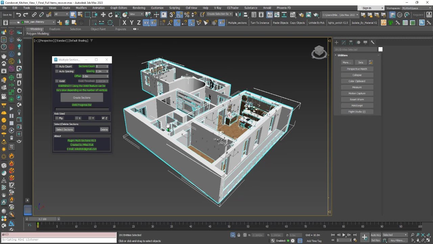Click the Perspective Match utility button
433x244 pixels.
pos(357,69)
